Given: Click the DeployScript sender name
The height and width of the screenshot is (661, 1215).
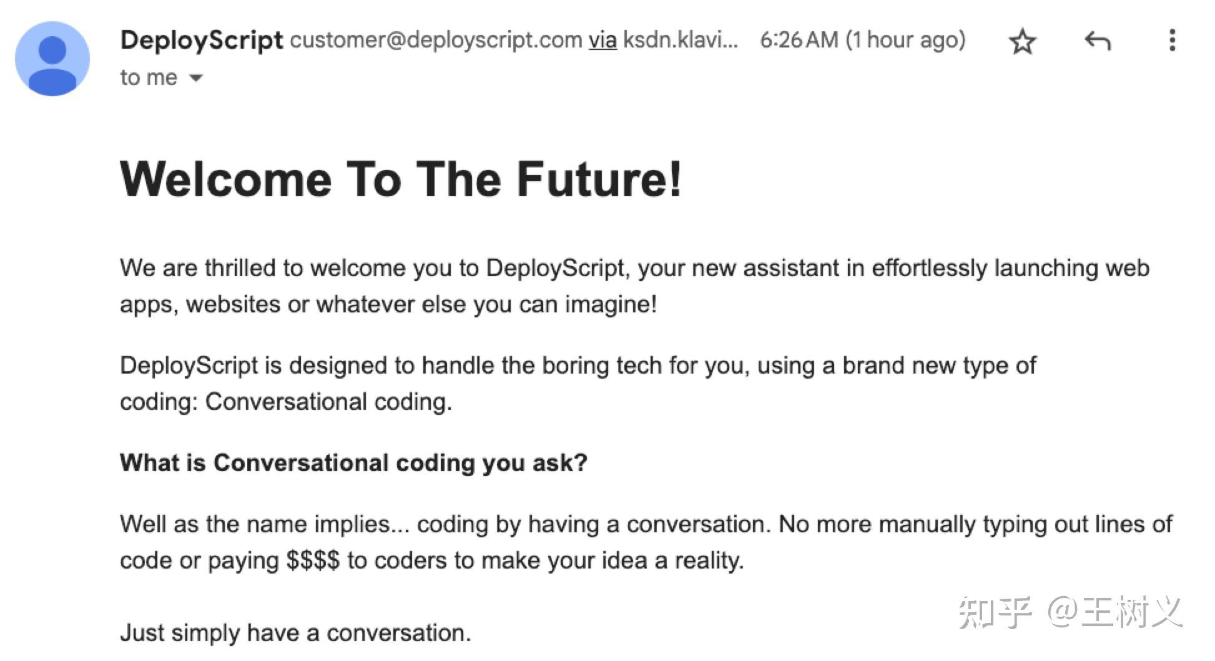Looking at the screenshot, I should tap(201, 40).
